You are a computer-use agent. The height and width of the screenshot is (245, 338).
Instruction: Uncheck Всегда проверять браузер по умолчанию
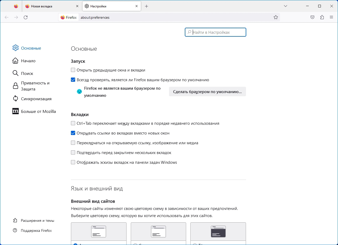73,80
